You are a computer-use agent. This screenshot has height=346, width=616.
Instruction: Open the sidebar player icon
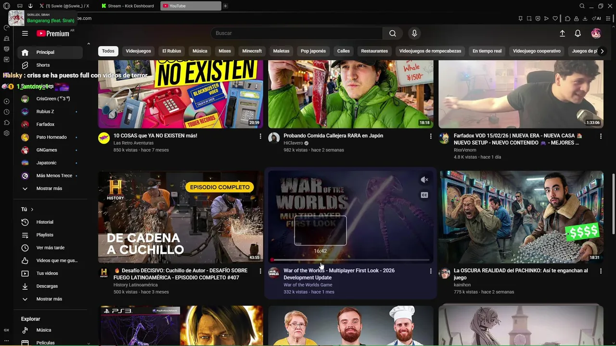[6, 101]
